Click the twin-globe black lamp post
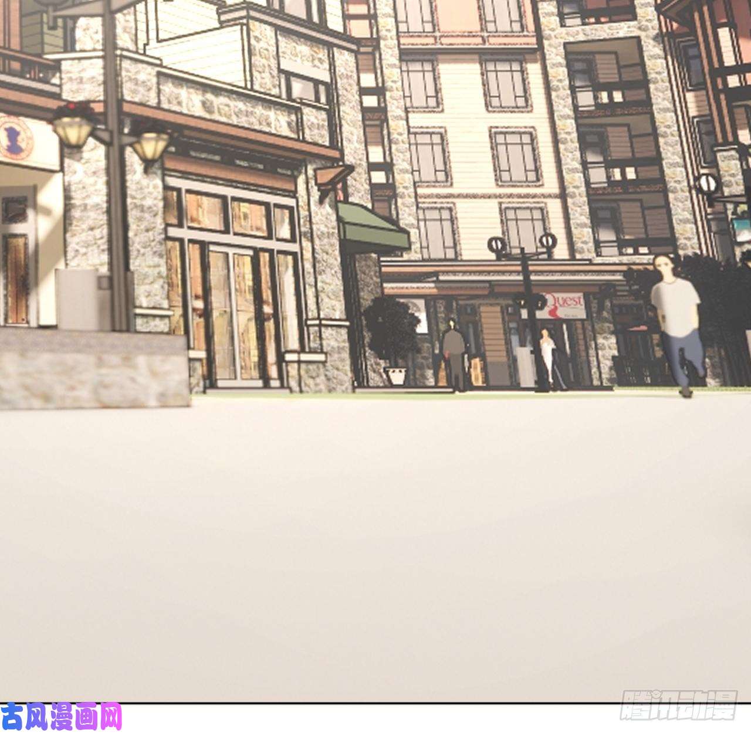This screenshot has width=751, height=733. (524, 305)
